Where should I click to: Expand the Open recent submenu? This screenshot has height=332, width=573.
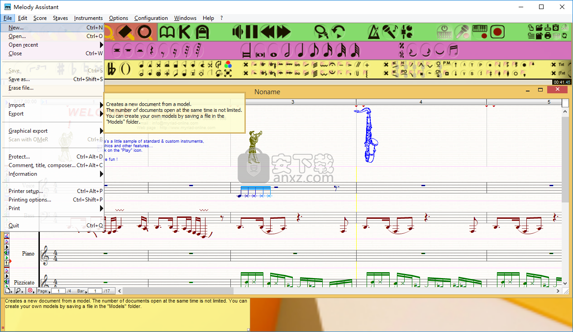53,45
